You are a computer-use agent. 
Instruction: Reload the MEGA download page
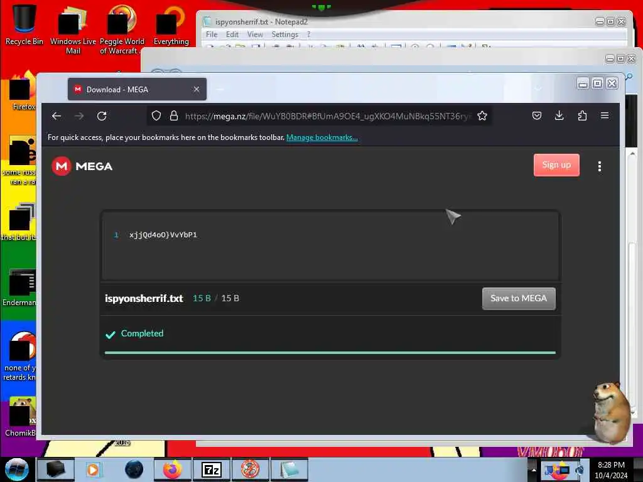click(x=102, y=116)
